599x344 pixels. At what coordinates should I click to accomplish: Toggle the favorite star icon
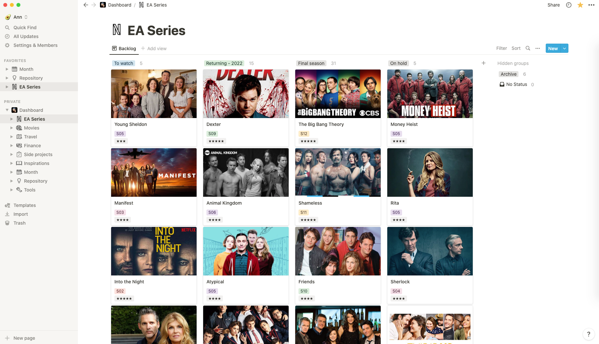tap(580, 5)
